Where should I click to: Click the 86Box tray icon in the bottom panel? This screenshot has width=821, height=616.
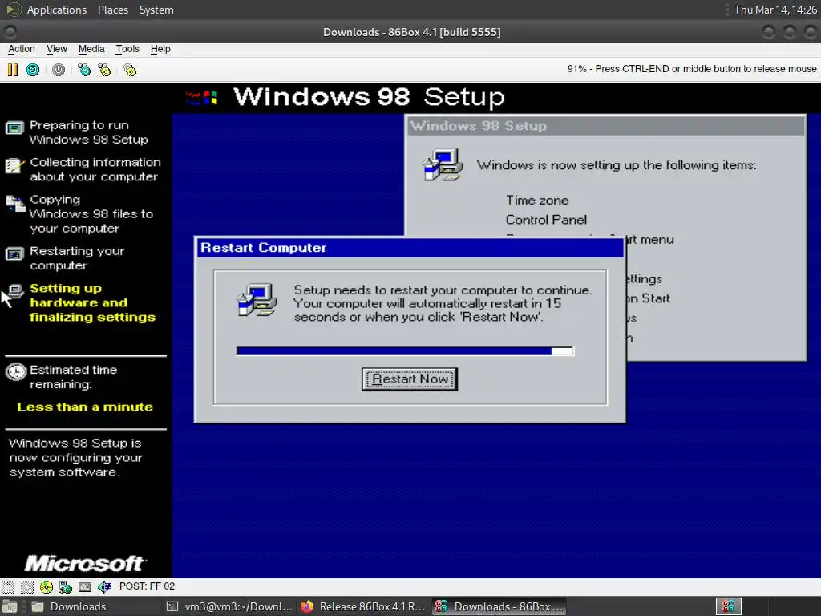click(x=728, y=606)
